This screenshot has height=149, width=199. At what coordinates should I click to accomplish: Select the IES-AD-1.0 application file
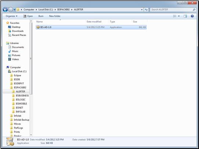pyautogui.click(x=91, y=27)
